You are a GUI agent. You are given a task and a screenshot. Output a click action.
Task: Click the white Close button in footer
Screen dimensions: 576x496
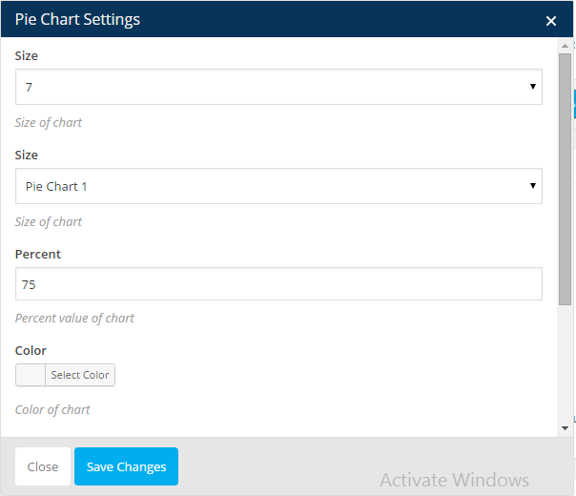[x=43, y=466]
